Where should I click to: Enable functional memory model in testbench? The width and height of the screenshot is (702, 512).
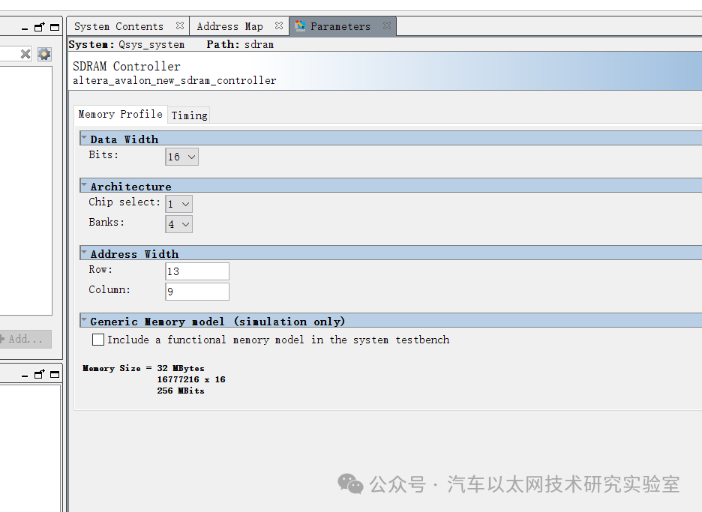click(x=98, y=340)
